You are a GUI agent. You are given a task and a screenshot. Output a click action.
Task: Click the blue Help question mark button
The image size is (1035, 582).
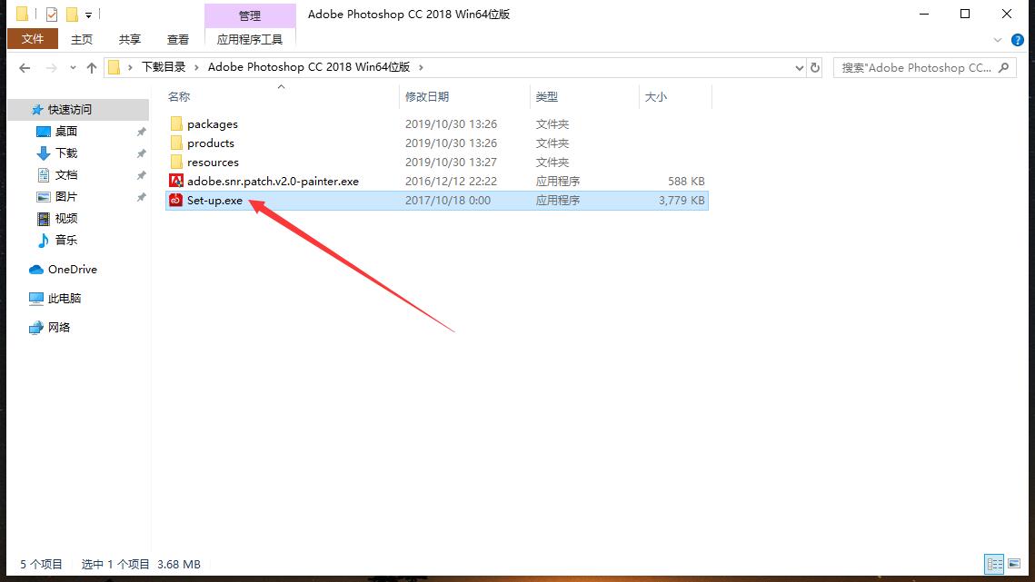coord(1017,39)
